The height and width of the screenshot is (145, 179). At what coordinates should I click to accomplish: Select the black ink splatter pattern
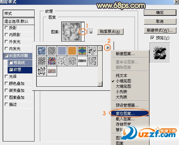tap(42, 71)
